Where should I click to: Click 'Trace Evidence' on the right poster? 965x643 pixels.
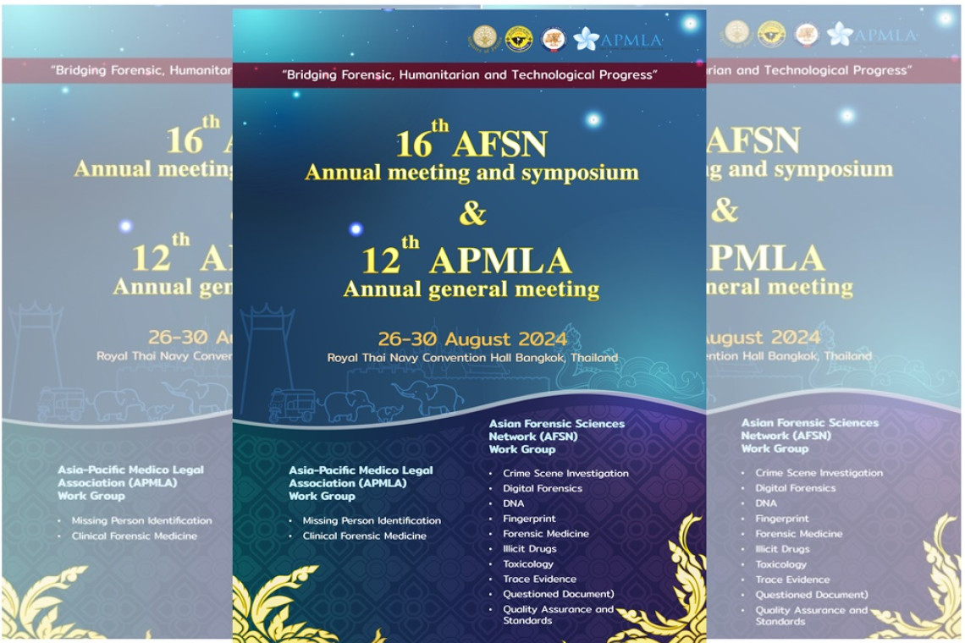(792, 580)
